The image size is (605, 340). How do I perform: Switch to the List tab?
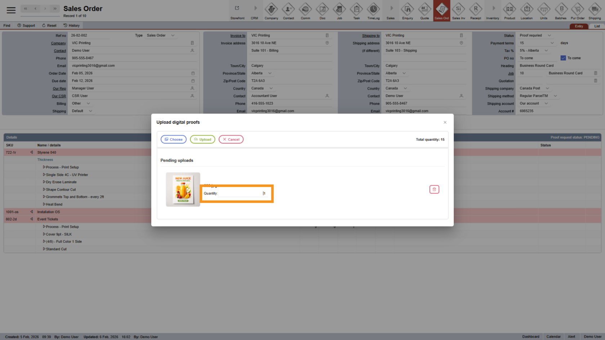pyautogui.click(x=597, y=26)
